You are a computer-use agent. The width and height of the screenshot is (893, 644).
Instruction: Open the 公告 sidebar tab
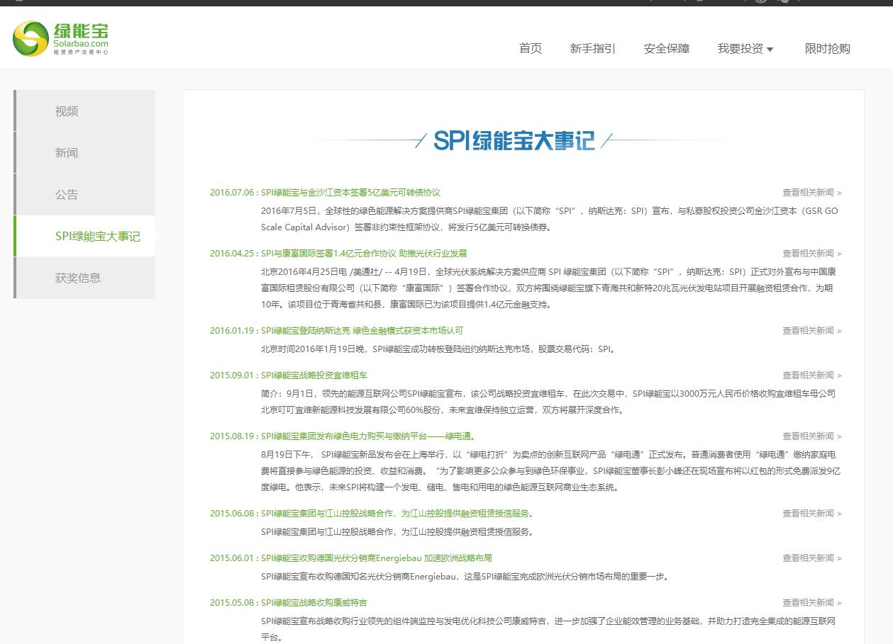[84, 194]
